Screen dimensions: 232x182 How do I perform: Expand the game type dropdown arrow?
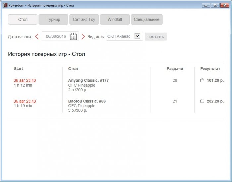(137, 36)
